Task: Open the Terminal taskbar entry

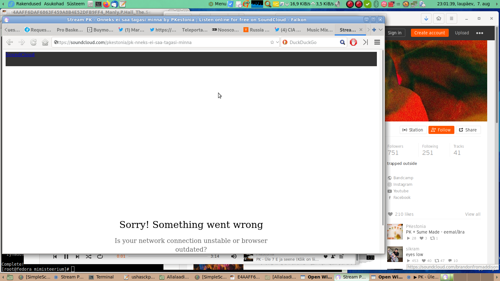Action: click(101, 277)
